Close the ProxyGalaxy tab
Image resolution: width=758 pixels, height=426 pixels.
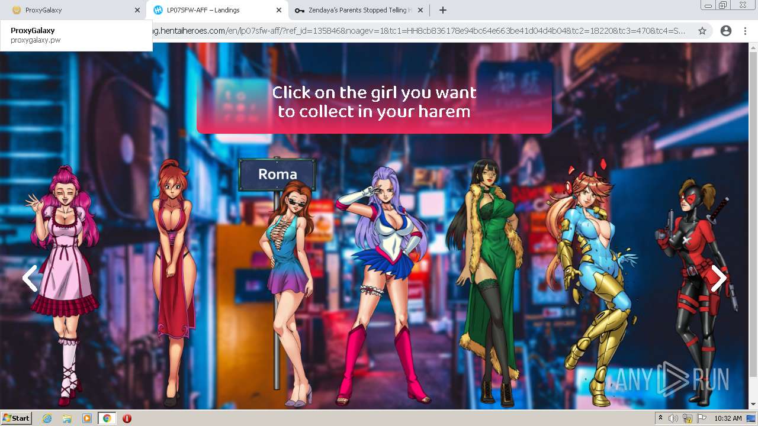click(137, 10)
